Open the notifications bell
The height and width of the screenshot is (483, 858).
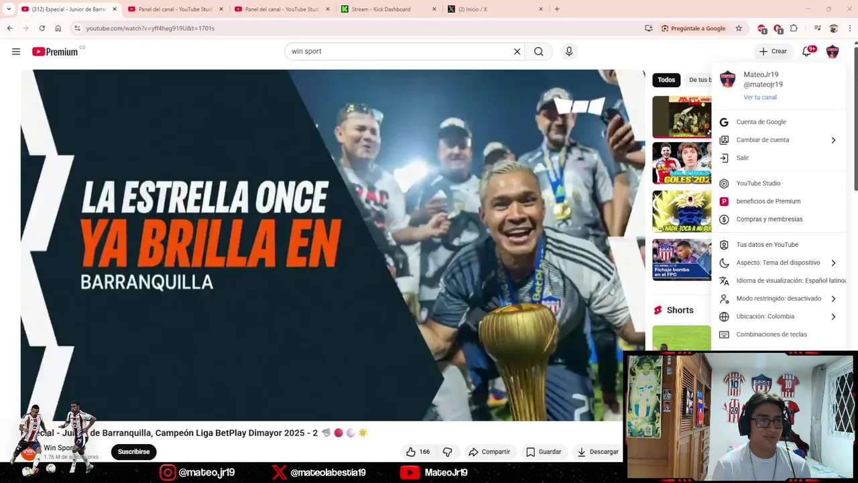click(808, 51)
